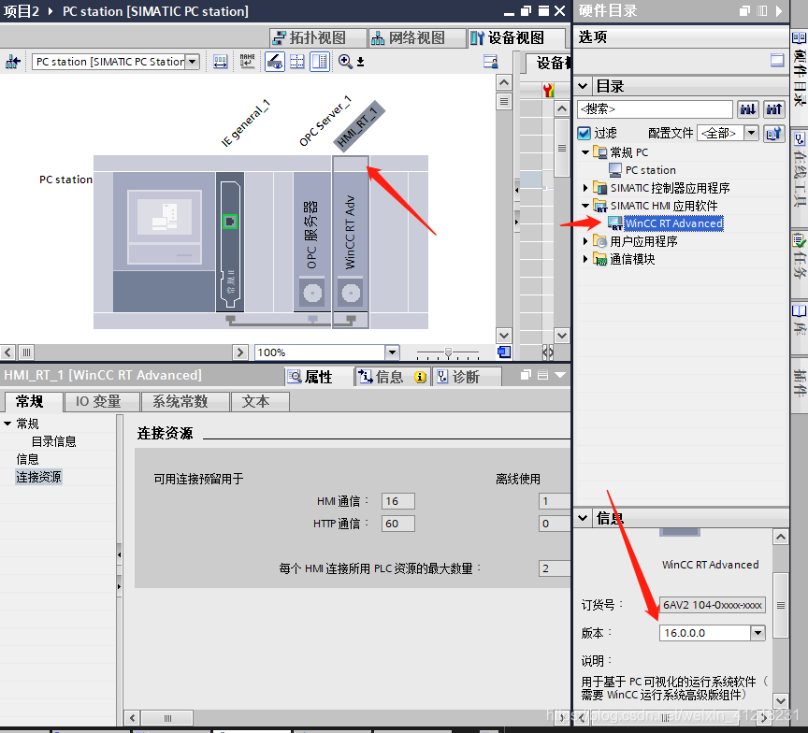Click the network connection icon in device toolbar

pyautogui.click(x=12, y=62)
